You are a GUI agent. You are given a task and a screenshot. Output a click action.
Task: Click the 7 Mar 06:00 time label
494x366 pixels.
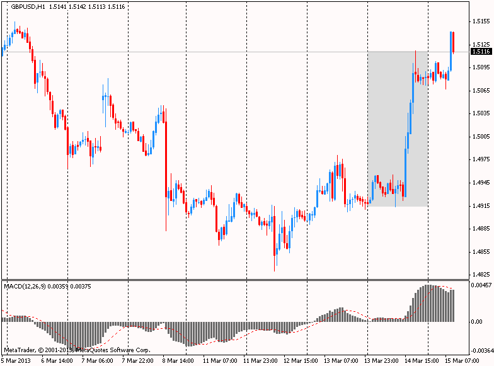(x=97, y=360)
